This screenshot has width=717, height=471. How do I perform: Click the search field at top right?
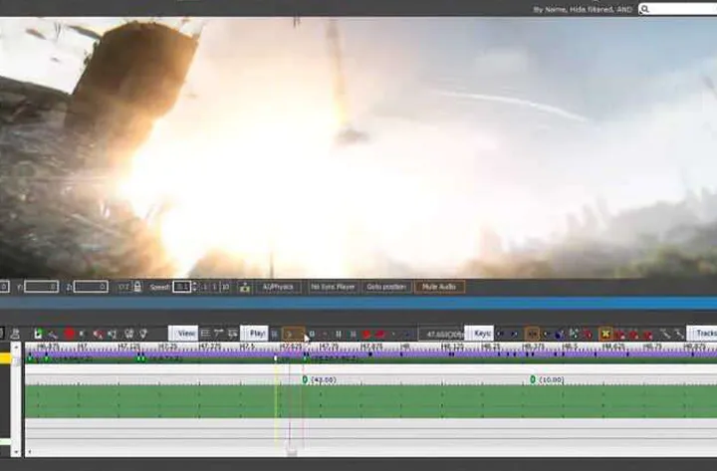pos(678,9)
